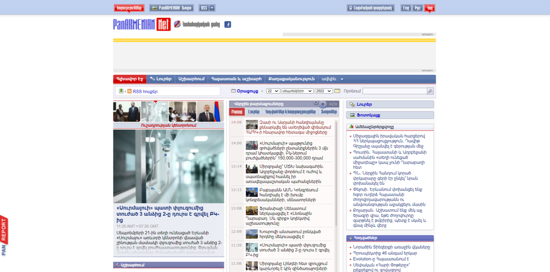550x272 pixels.
Task: Open the Հայաստան և աշխարհ navigation tab
Action: 236,79
